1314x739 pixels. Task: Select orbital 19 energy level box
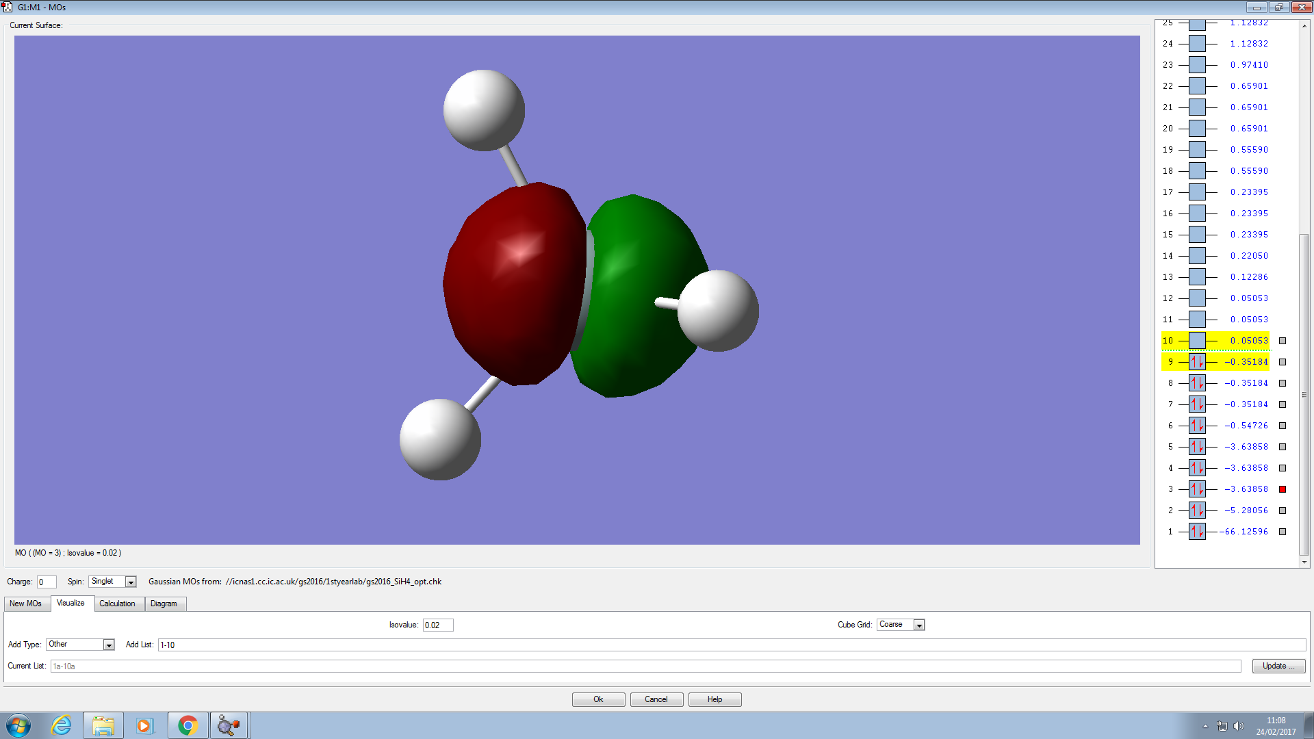pos(1197,150)
